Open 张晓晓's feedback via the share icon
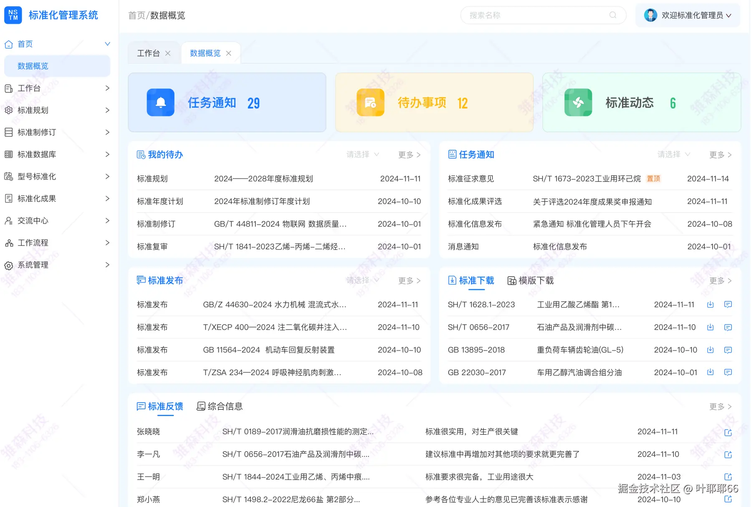Image resolution: width=751 pixels, height=507 pixels. coord(728,432)
